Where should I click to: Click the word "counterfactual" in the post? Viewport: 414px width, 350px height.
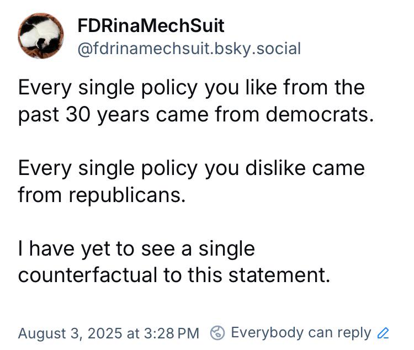[89, 274]
